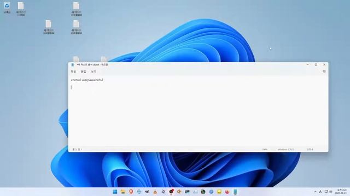Click the Notepad icon in the title bar
Screen dimensions: 350x196
pyautogui.click(x=73, y=65)
